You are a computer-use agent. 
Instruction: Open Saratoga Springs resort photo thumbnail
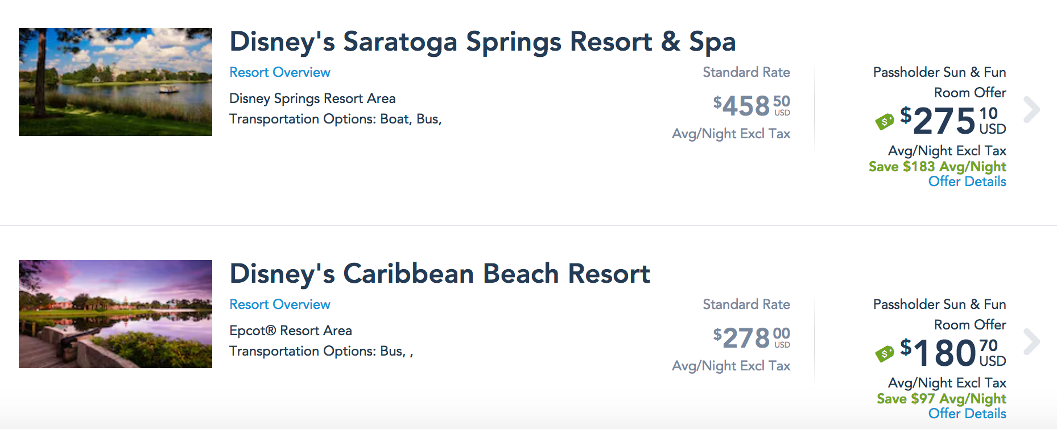pyautogui.click(x=115, y=81)
